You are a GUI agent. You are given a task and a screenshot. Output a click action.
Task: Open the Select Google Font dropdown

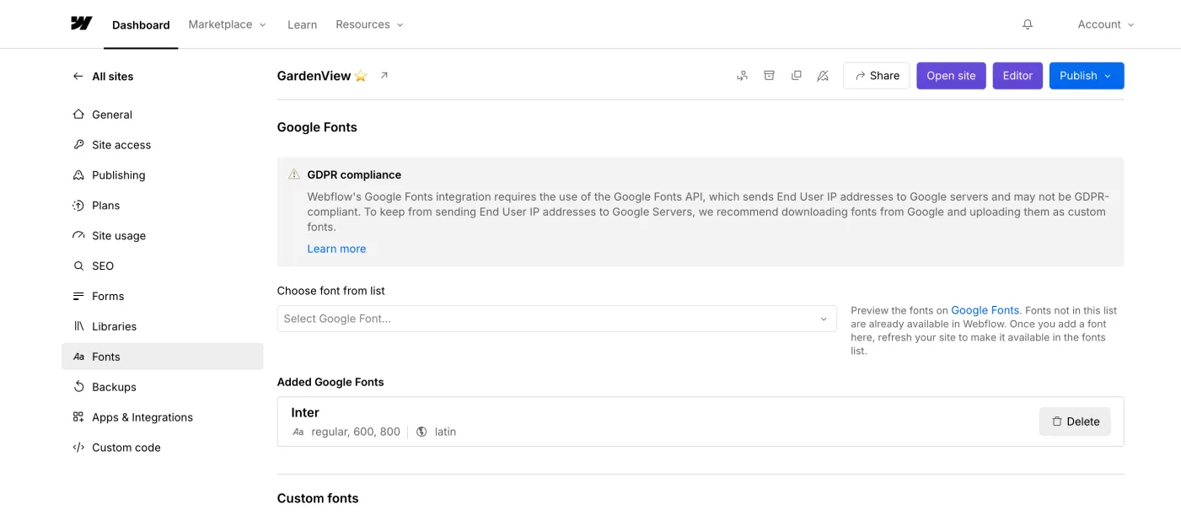[x=556, y=319]
